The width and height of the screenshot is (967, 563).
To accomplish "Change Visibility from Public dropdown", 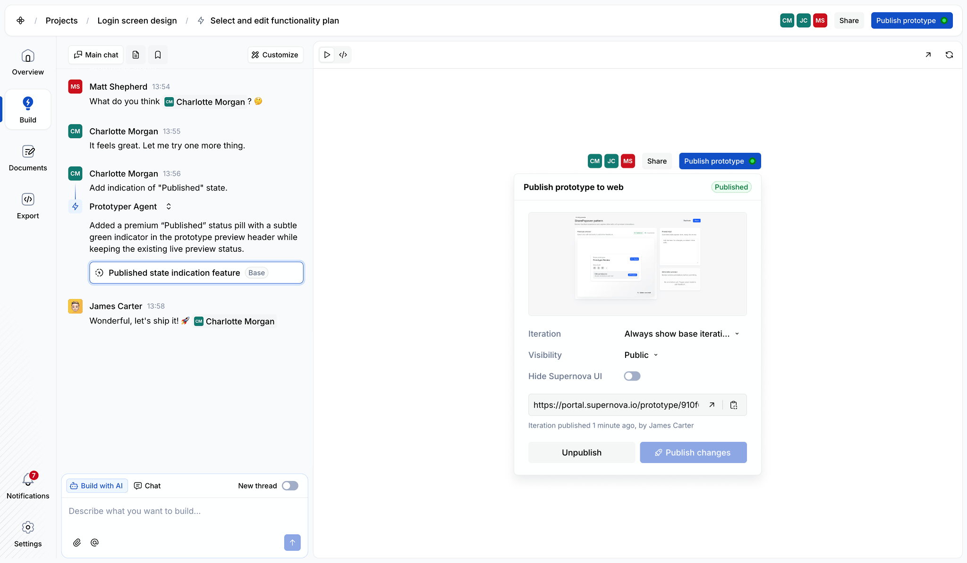I will 640,355.
